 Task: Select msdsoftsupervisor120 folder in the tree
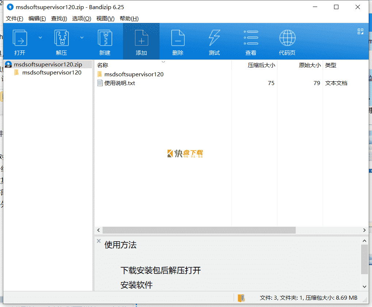pyautogui.click(x=52, y=72)
